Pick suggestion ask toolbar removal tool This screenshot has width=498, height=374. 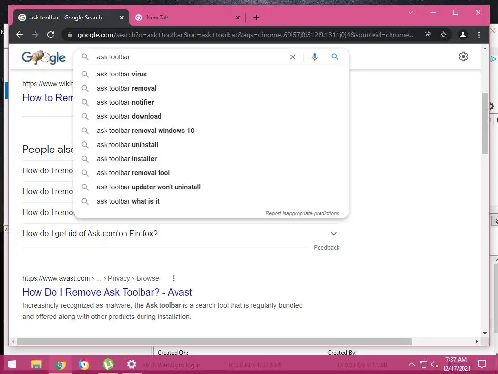(211, 173)
